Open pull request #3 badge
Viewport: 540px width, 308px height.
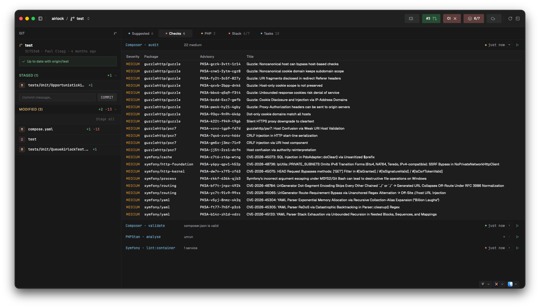431,19
